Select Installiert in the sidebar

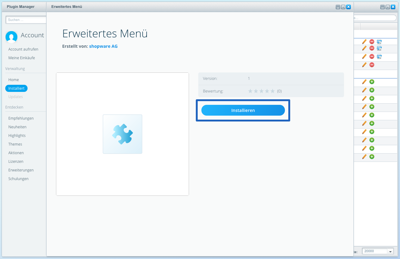tap(16, 88)
